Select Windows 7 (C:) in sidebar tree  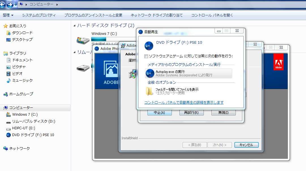click(x=25, y=115)
